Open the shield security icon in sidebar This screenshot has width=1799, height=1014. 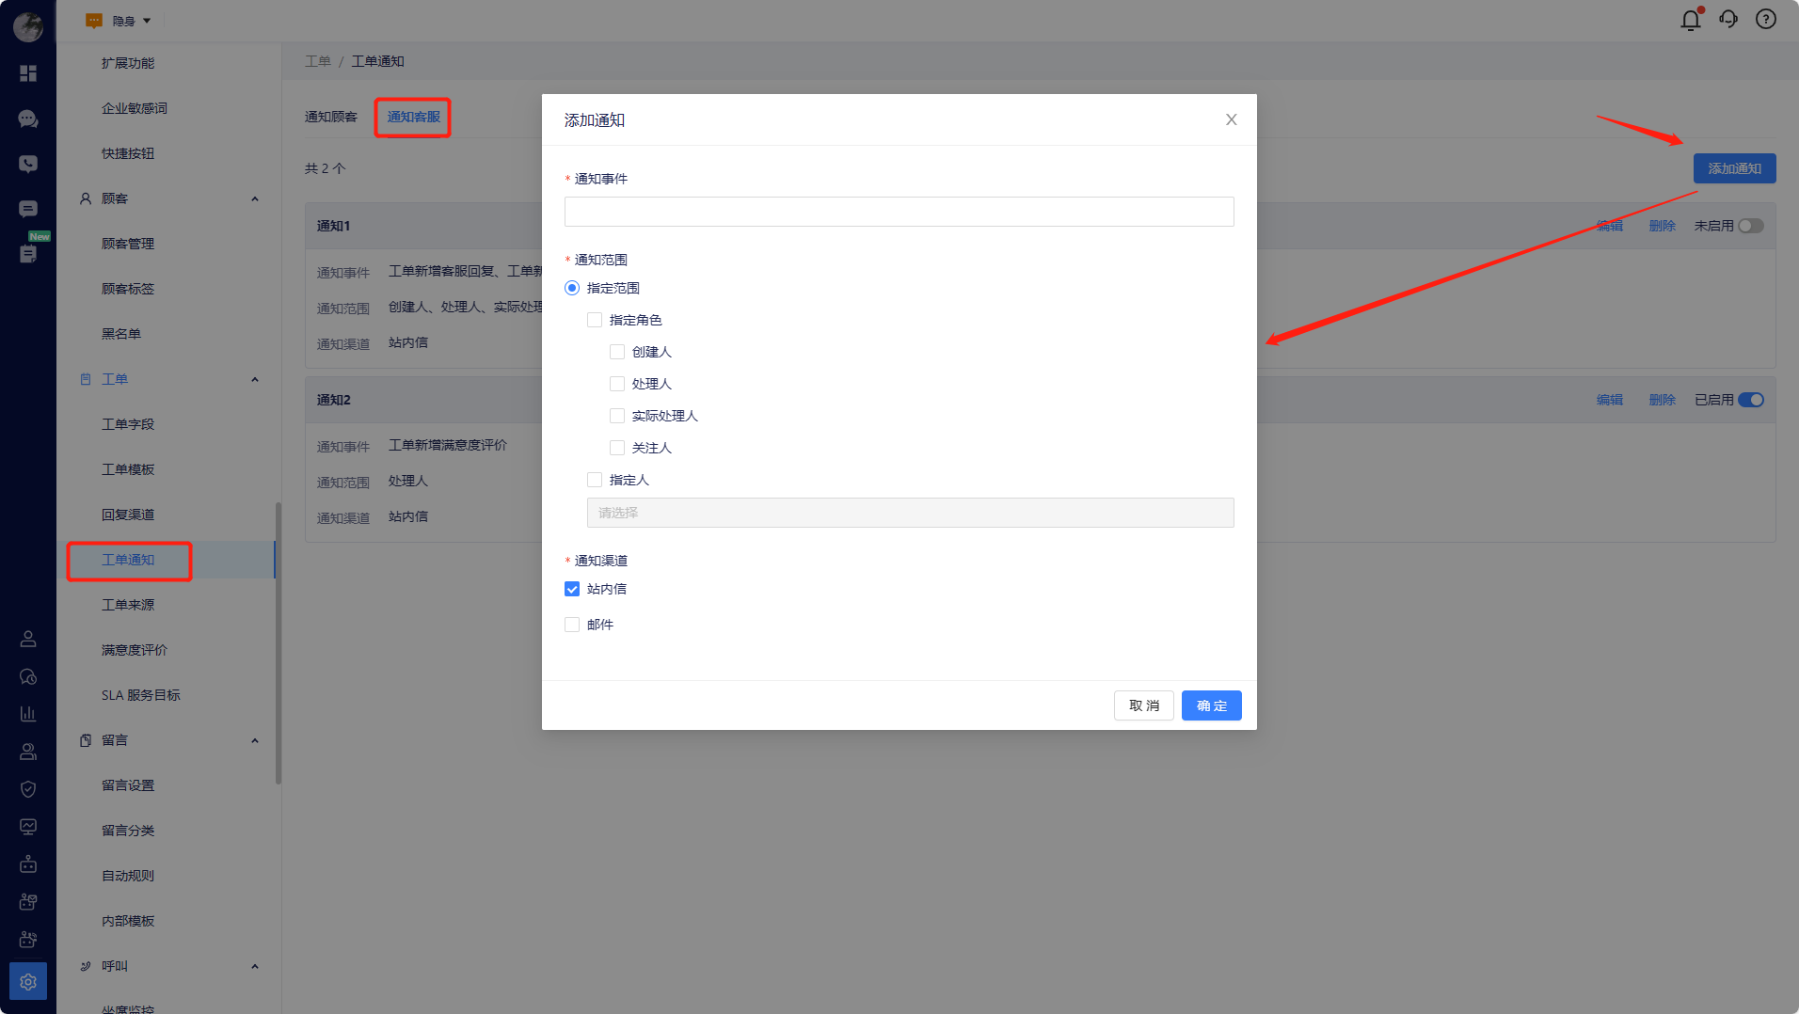[x=28, y=789]
